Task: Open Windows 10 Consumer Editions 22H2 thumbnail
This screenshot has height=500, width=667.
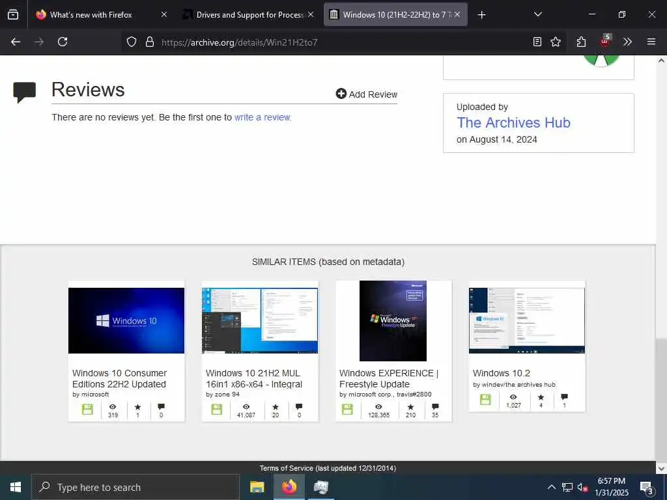Action: [126, 320]
